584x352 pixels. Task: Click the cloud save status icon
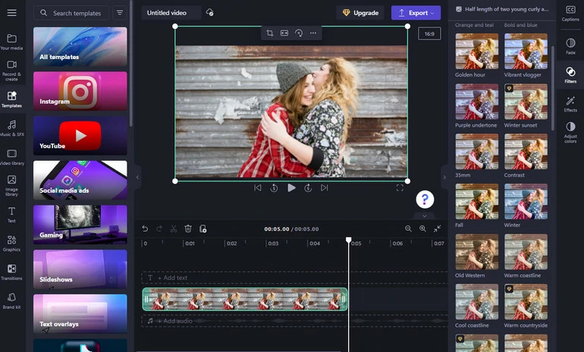point(209,13)
